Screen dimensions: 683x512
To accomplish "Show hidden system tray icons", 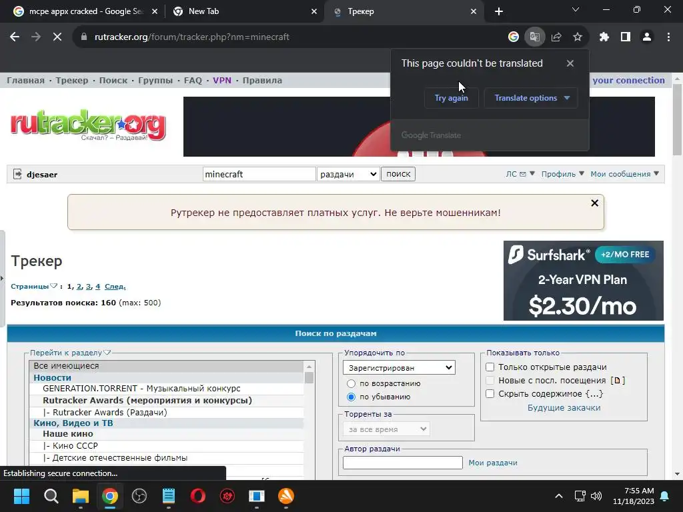I will [559, 496].
